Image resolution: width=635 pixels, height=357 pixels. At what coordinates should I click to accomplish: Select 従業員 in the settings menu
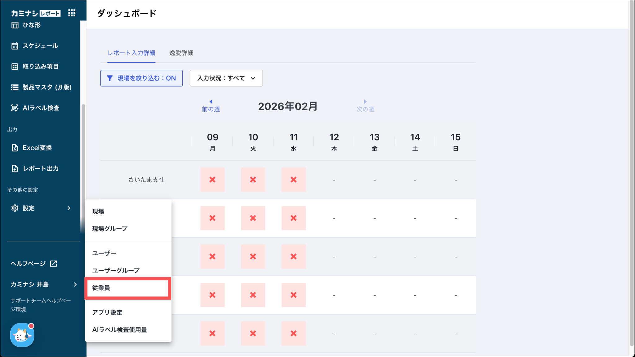(101, 288)
